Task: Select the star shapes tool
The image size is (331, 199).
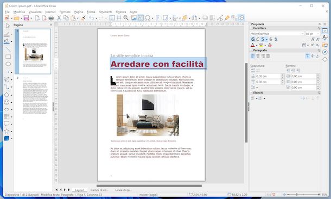Action: click(7, 131)
